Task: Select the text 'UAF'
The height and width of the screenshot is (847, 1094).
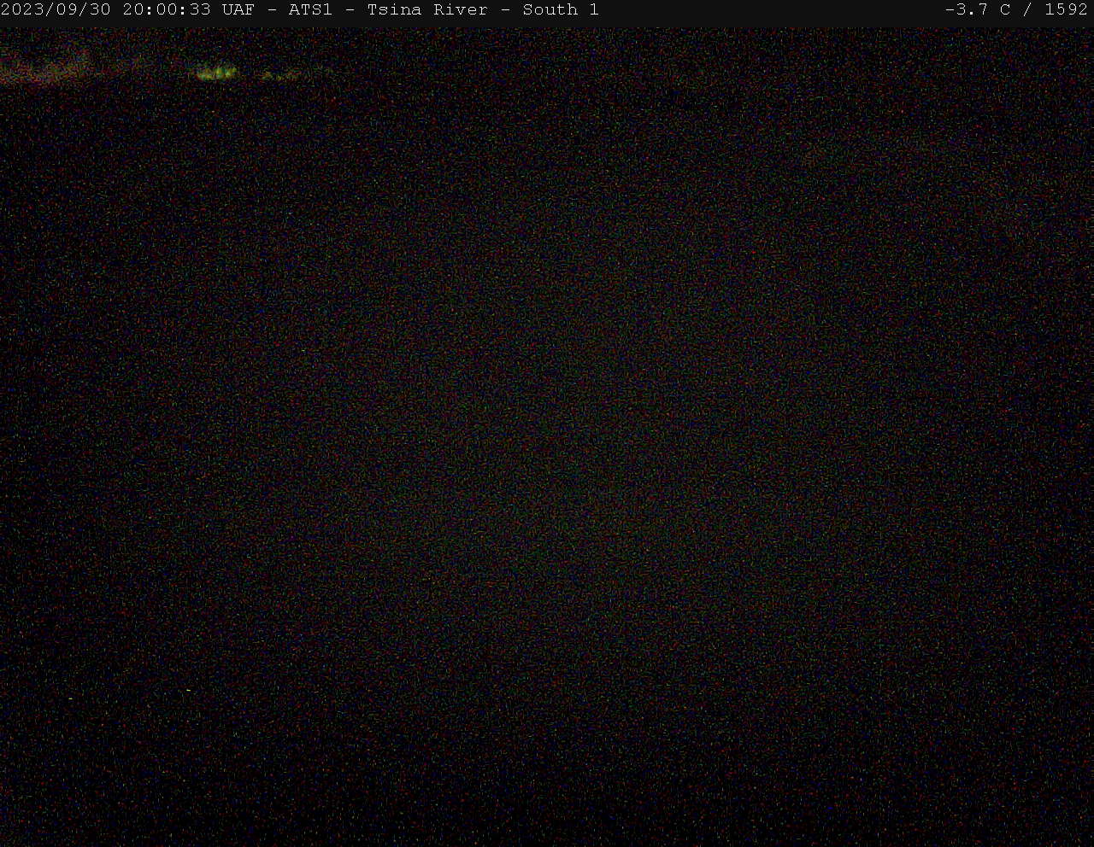Action: click(238, 9)
